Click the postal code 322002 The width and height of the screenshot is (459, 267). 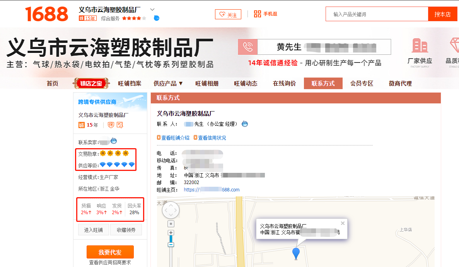coord(191,182)
